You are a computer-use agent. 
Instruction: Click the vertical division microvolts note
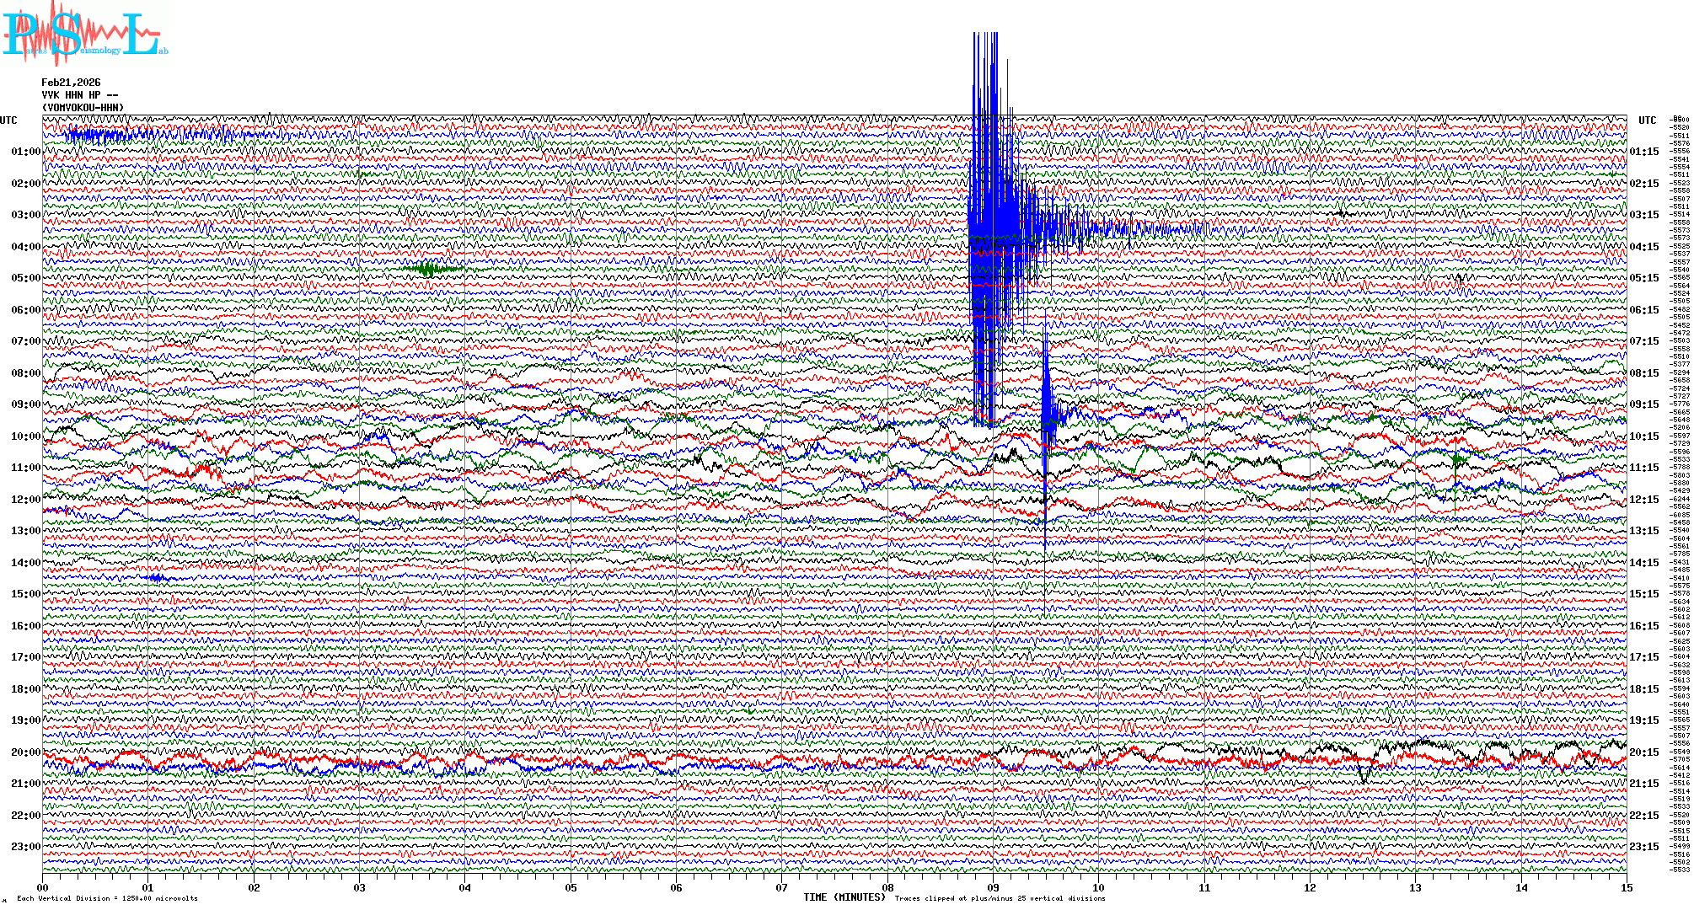(x=107, y=898)
